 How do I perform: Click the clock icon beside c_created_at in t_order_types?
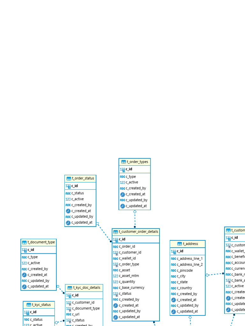coord(122,195)
